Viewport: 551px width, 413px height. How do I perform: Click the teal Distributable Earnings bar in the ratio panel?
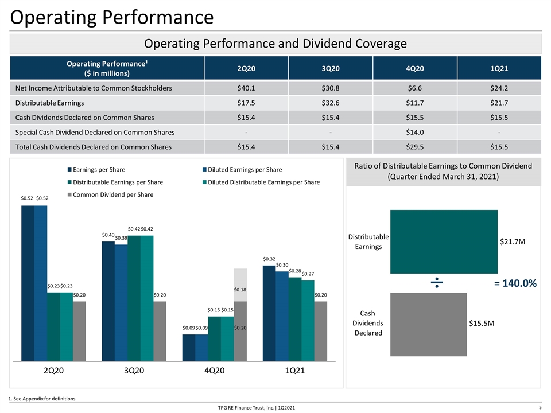(444, 241)
